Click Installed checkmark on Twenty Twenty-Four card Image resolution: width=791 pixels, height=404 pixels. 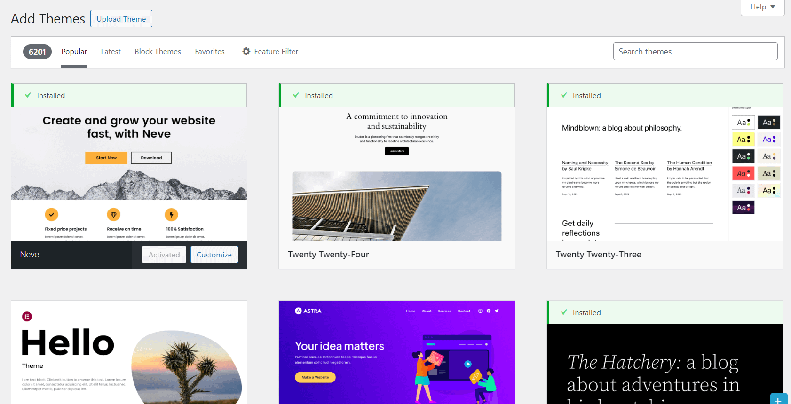(x=296, y=95)
